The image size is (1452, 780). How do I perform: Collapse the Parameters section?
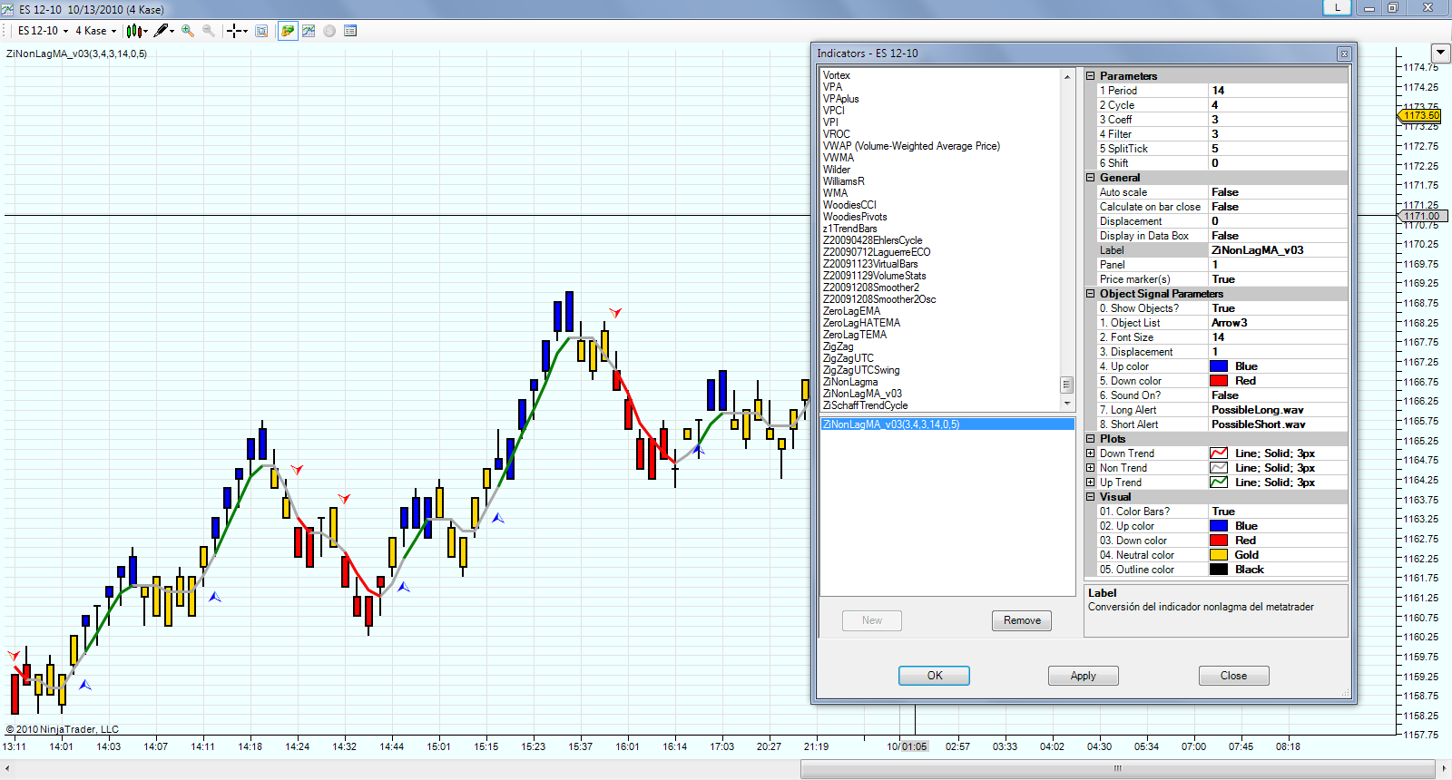click(x=1091, y=76)
